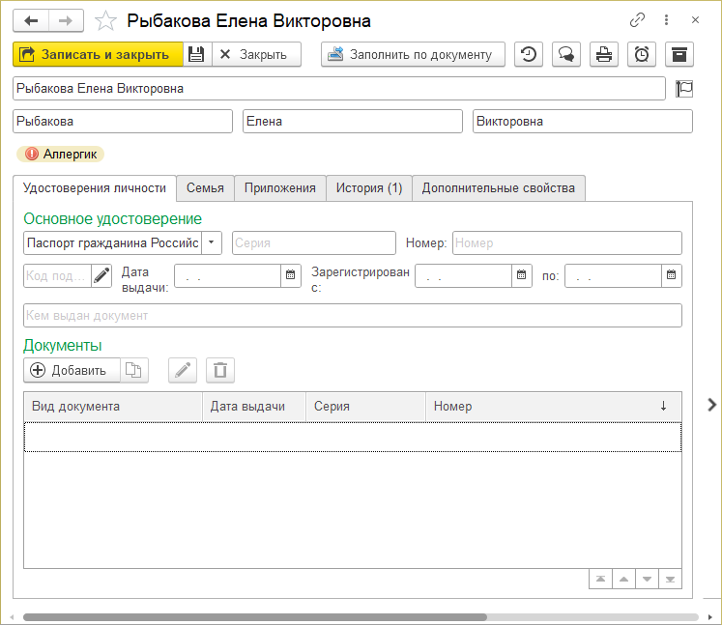722x625 pixels.
Task: Open the change history clock icon
Action: click(x=528, y=54)
